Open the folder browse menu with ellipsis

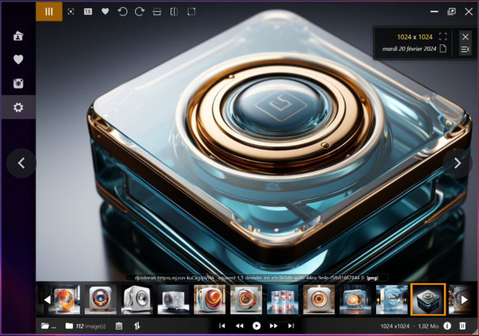point(48,326)
